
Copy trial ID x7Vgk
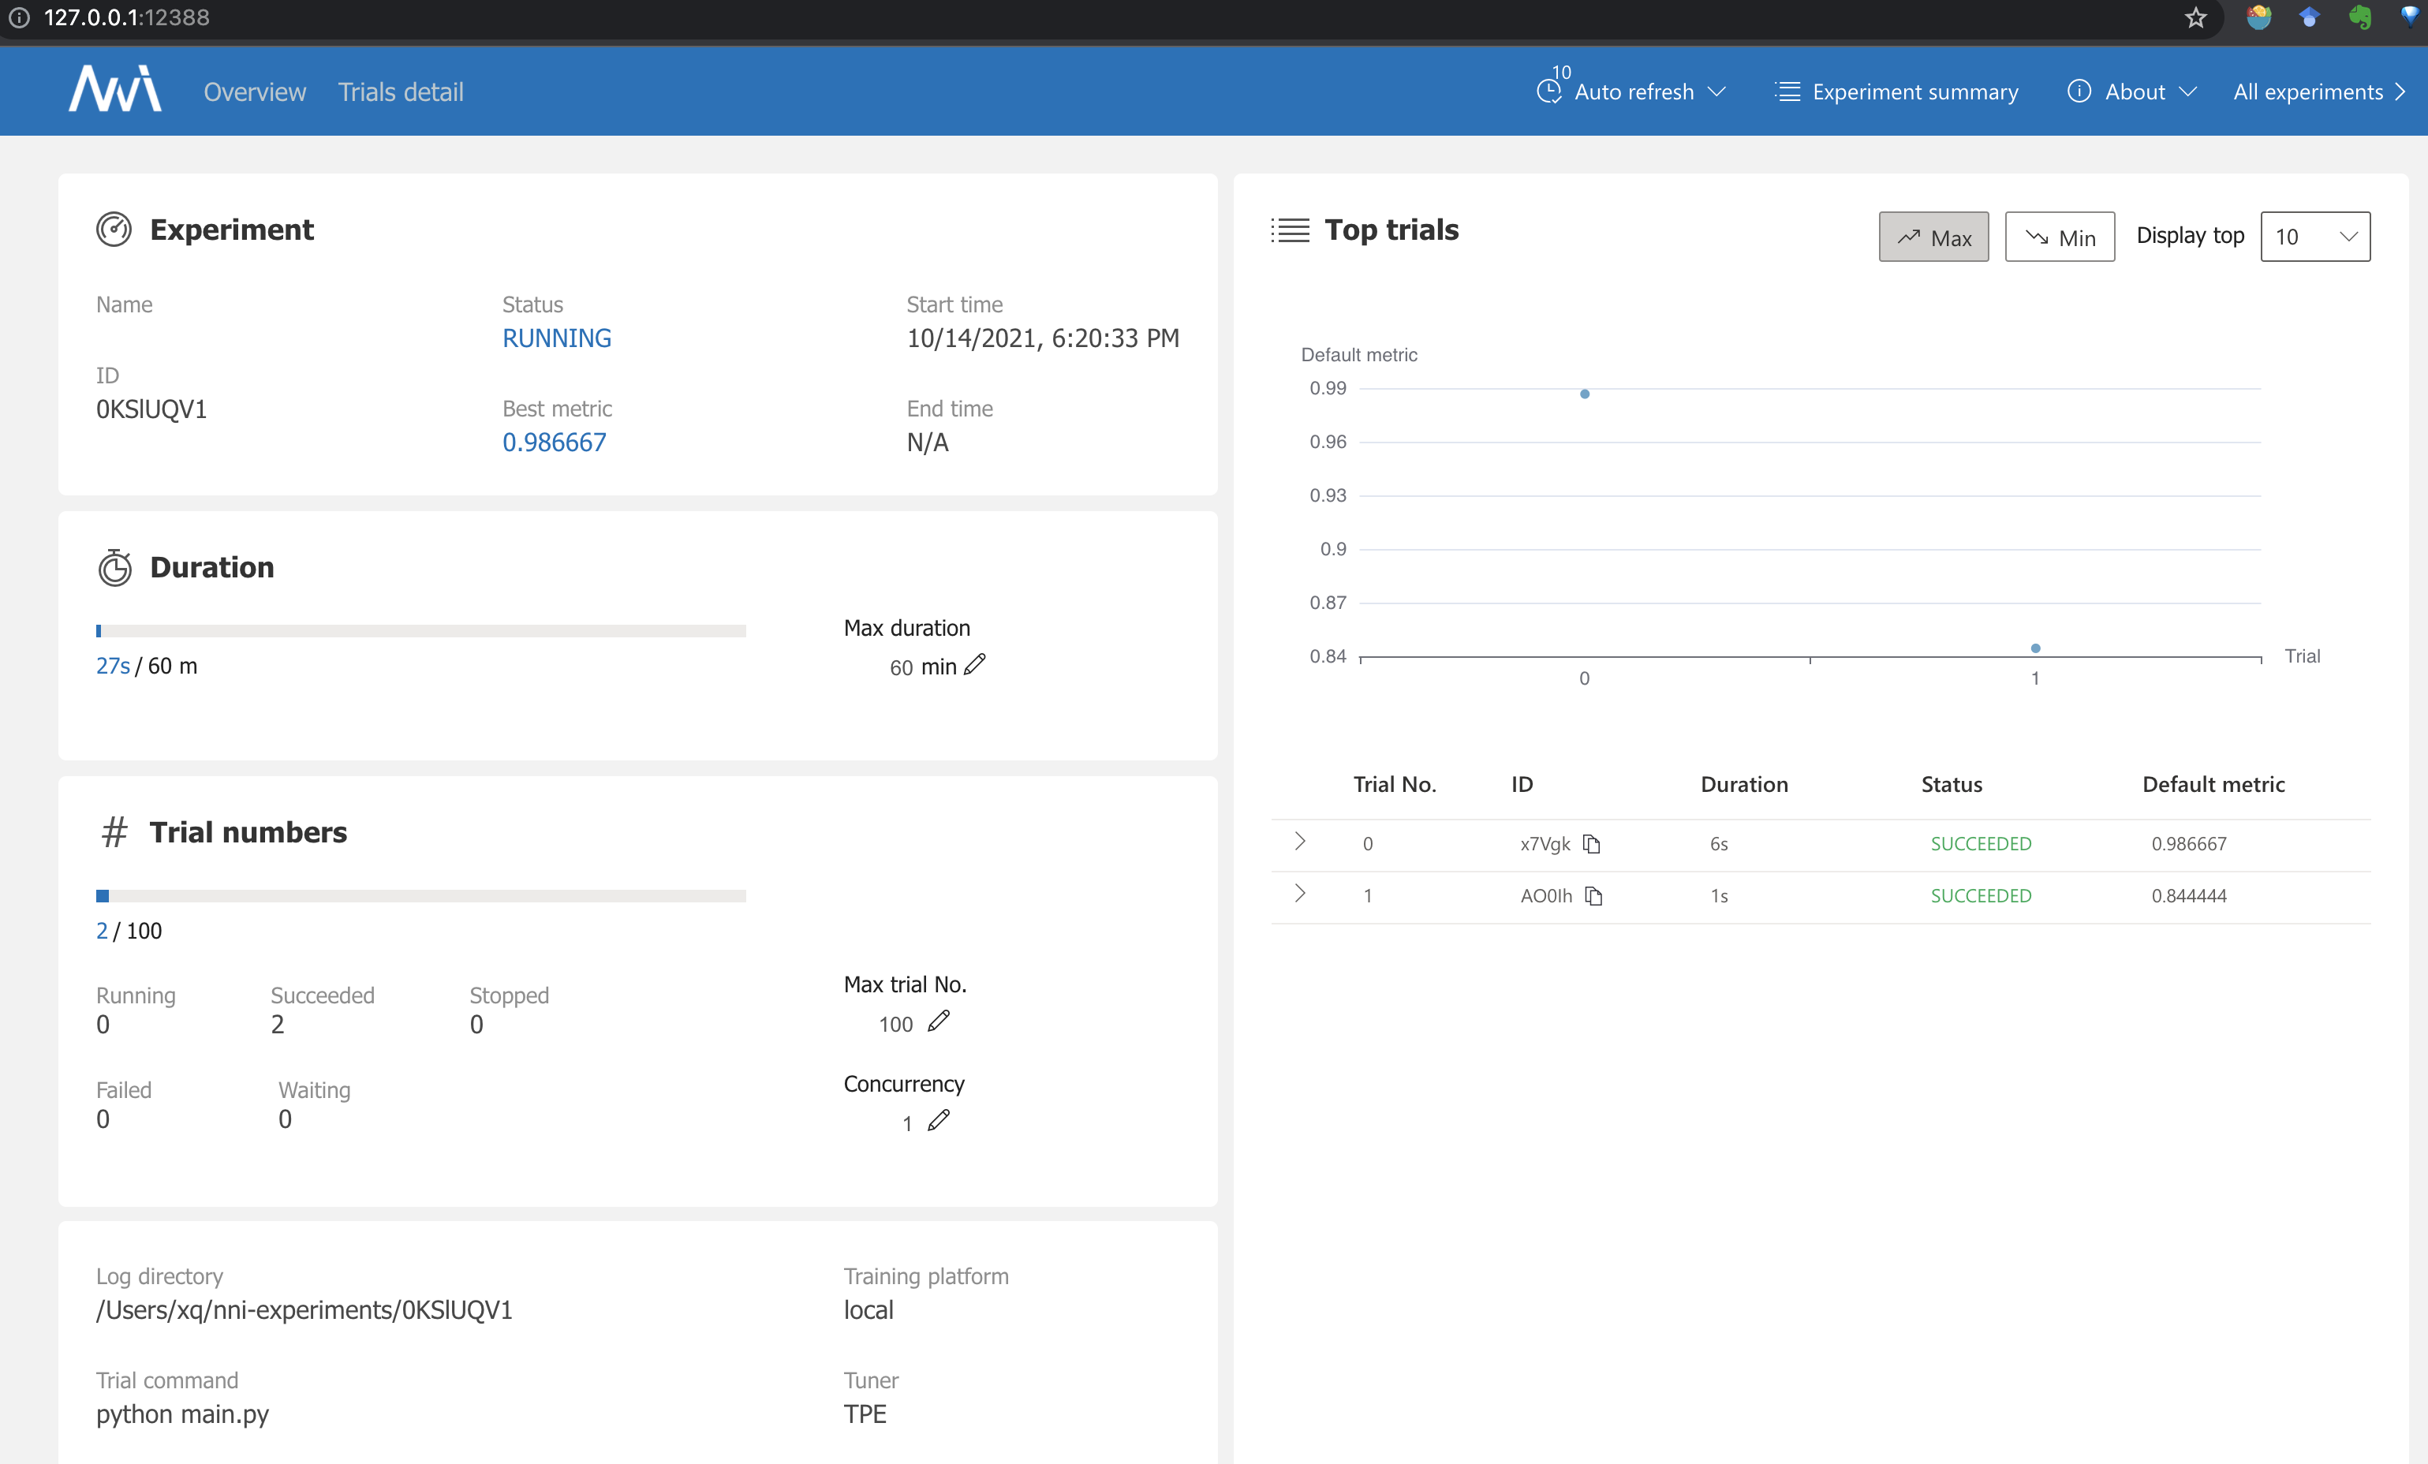[x=1591, y=844]
